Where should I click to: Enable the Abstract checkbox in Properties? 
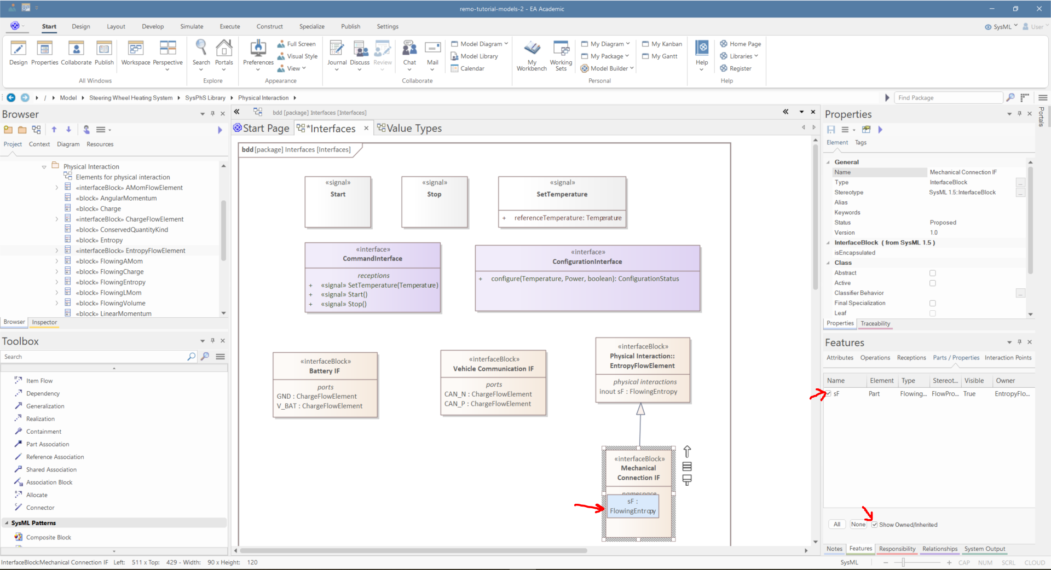(933, 273)
